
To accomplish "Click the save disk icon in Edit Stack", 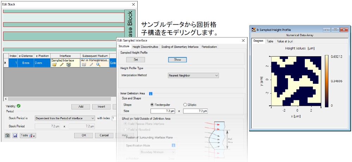I will [x=15, y=135].
